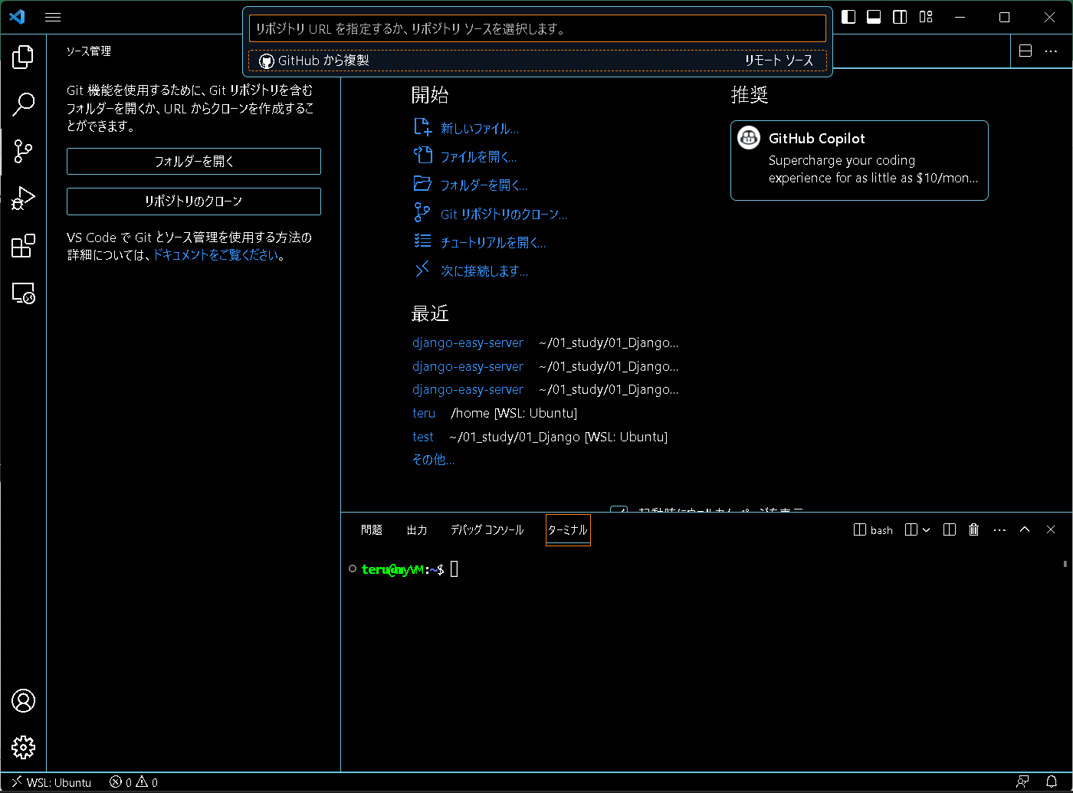Click the ソース管理 panel title
This screenshot has height=793, width=1073.
pos(89,51)
